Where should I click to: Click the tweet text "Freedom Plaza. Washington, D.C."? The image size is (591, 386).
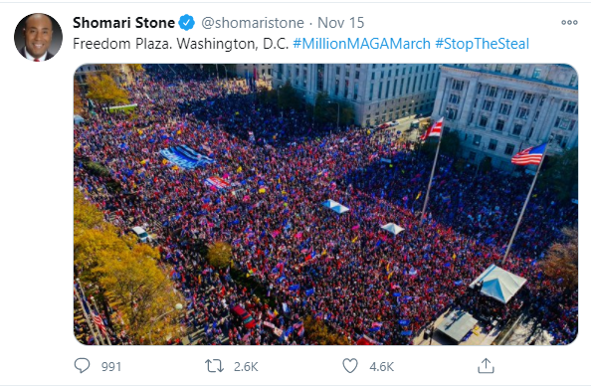(x=180, y=44)
